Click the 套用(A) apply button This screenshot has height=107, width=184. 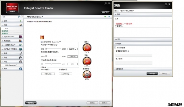pyautogui.click(x=105, y=103)
